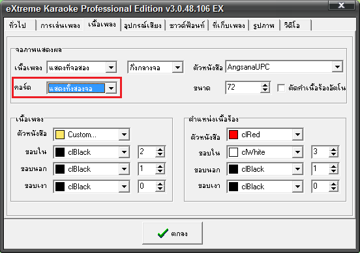The height and width of the screenshot is (253, 360).
Task: Decrease font size 72 with down arrow
Action: [265, 90]
